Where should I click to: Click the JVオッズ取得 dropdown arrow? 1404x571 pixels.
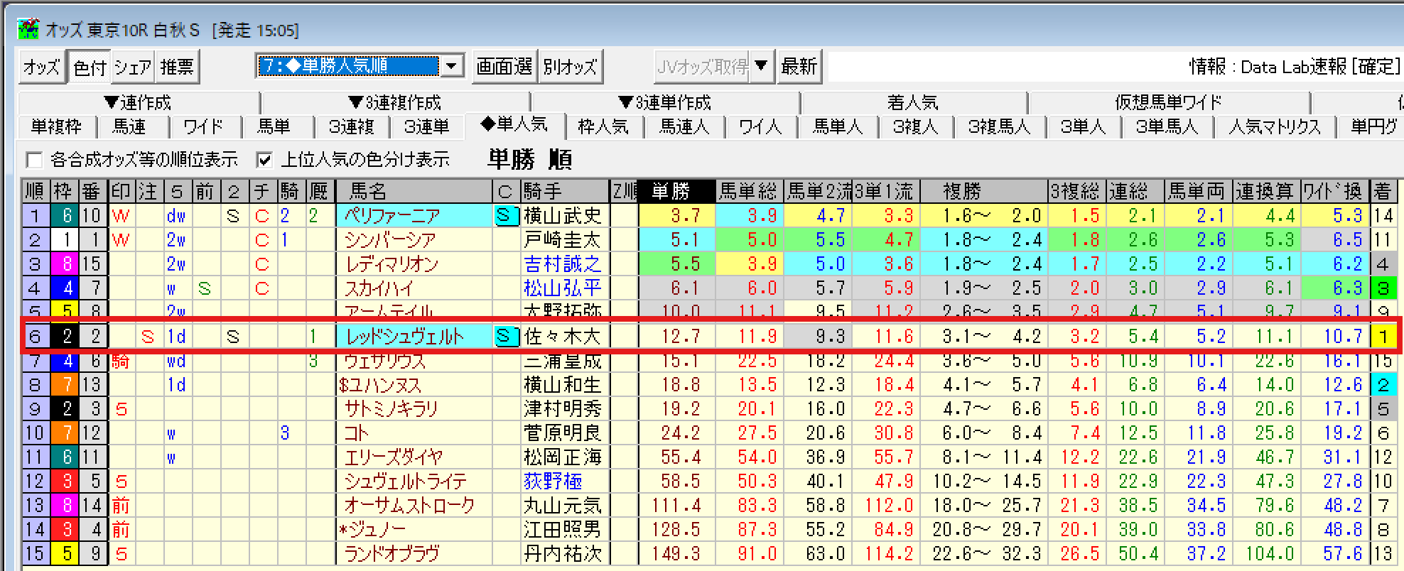pos(762,67)
